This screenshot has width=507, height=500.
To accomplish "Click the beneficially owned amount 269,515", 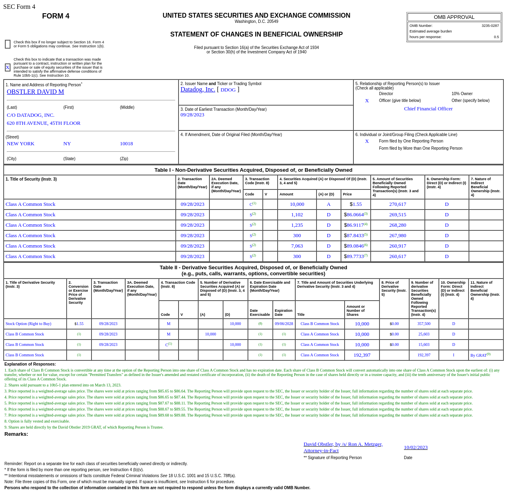I will tap(397, 215).
